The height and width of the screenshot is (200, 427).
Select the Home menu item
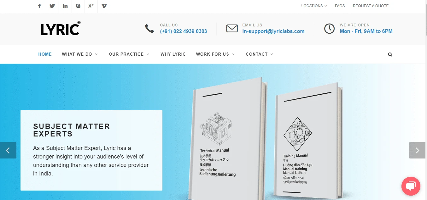[45, 54]
